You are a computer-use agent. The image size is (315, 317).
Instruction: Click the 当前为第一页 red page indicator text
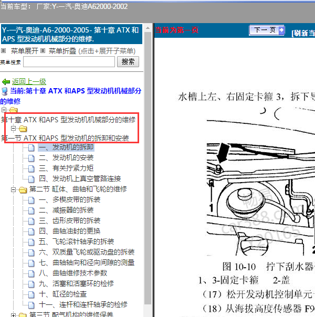click(x=177, y=30)
